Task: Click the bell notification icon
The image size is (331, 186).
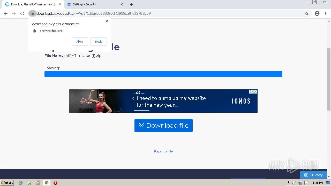Action: (x=35, y=31)
